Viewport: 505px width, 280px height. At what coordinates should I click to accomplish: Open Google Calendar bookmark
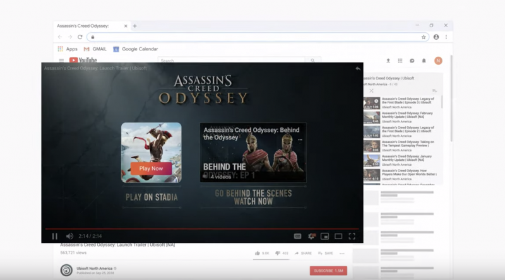pos(136,49)
